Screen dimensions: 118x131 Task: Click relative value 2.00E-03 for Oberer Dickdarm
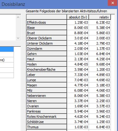(x=100, y=38)
